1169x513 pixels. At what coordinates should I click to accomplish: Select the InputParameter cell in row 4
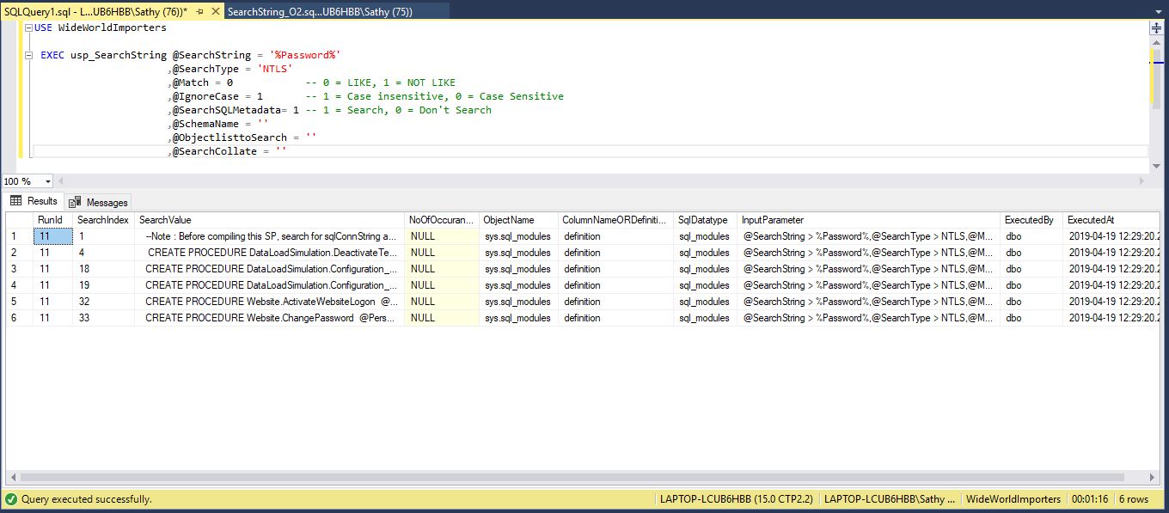[868, 285]
